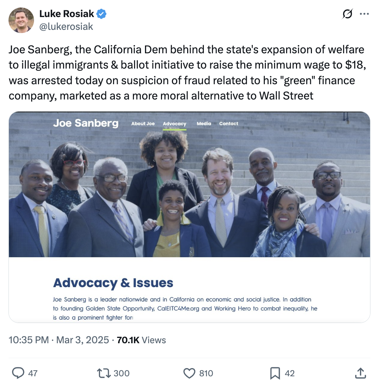Click the reply speech bubble icon
The width and height of the screenshot is (380, 388).
18,373
